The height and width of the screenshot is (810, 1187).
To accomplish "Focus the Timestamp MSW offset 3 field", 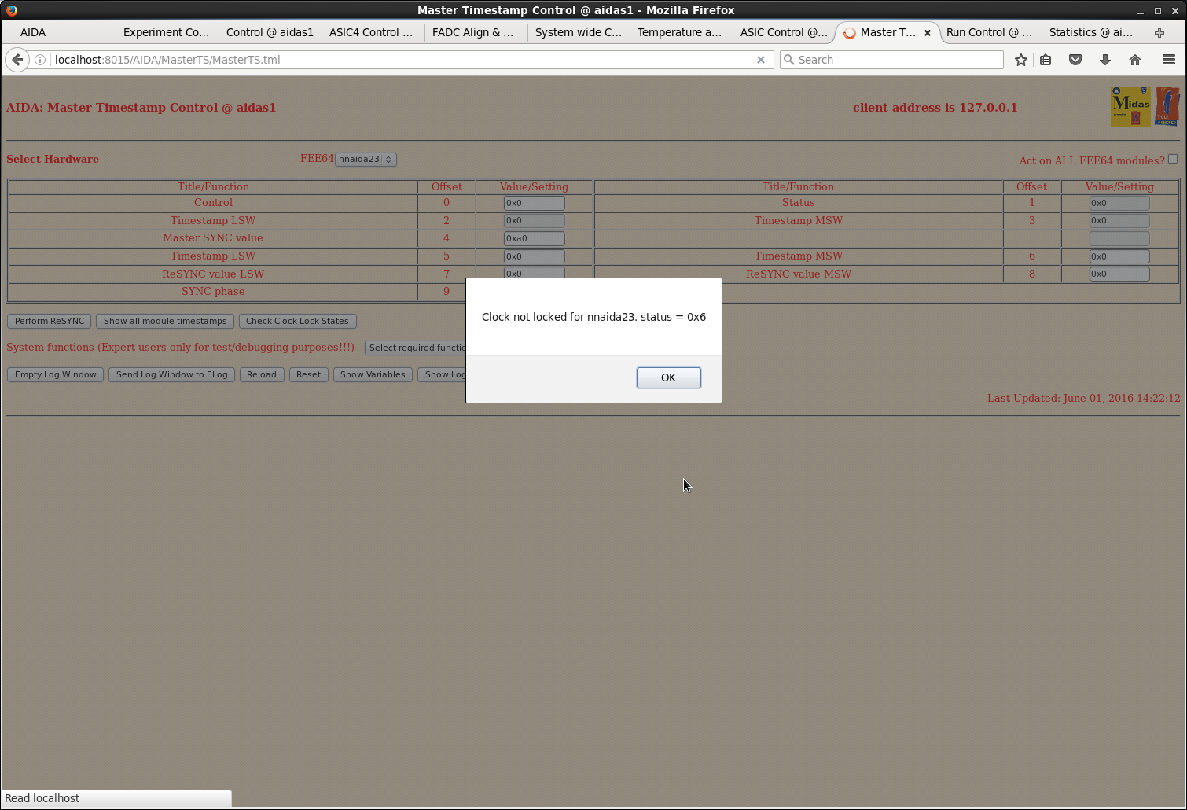I will click(x=1119, y=221).
